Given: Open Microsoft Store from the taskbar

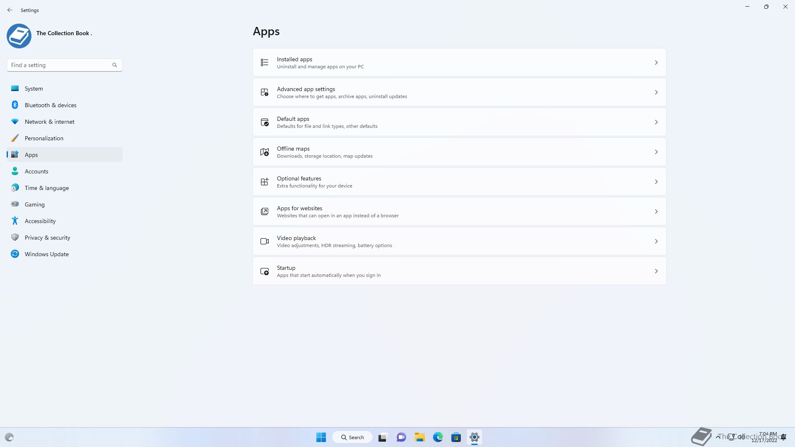Looking at the screenshot, I should pos(456,437).
